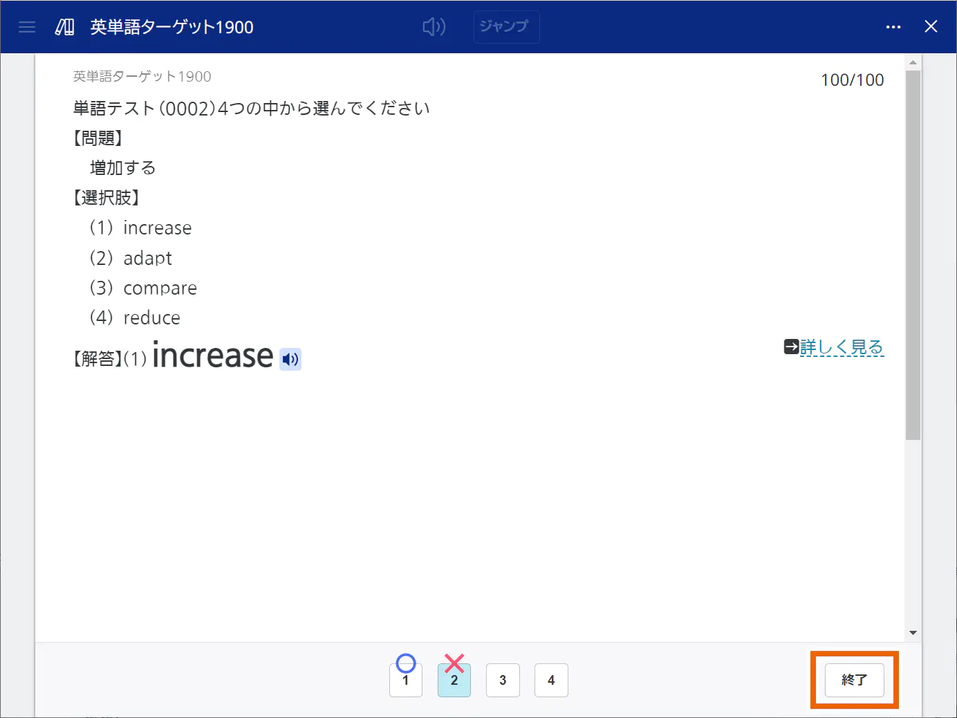
Task: Select answer button 4
Action: 551,680
